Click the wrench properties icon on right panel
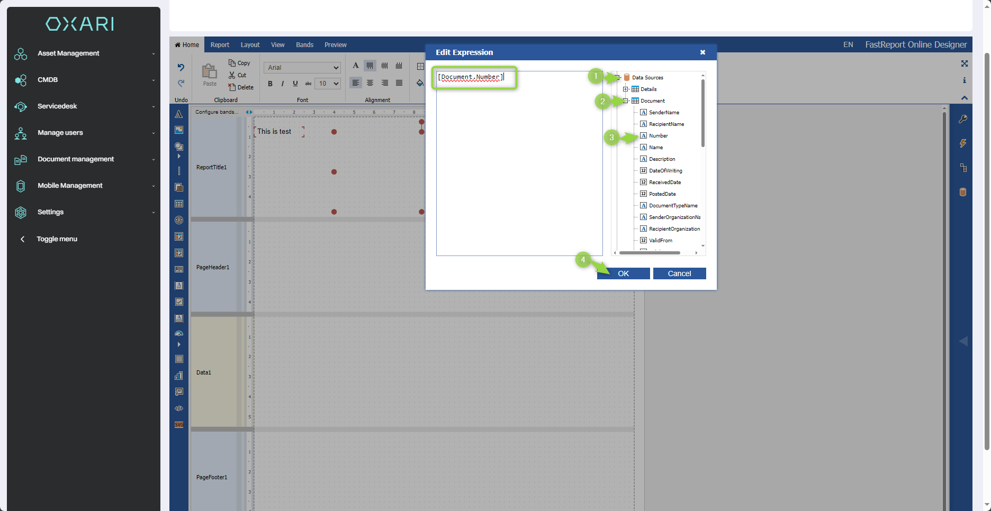The height and width of the screenshot is (511, 991). (963, 119)
